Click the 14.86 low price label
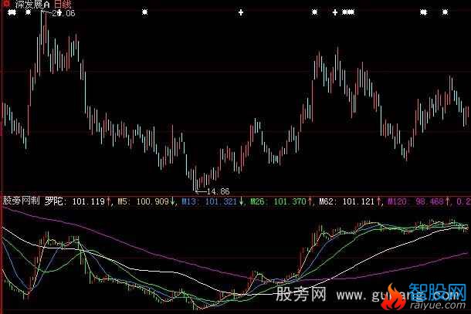Image resolution: width=471 pixels, height=314 pixels. tap(219, 191)
